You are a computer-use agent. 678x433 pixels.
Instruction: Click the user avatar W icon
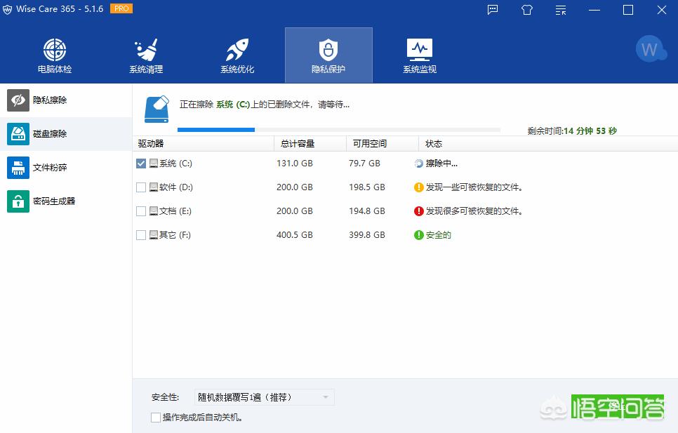click(x=649, y=49)
